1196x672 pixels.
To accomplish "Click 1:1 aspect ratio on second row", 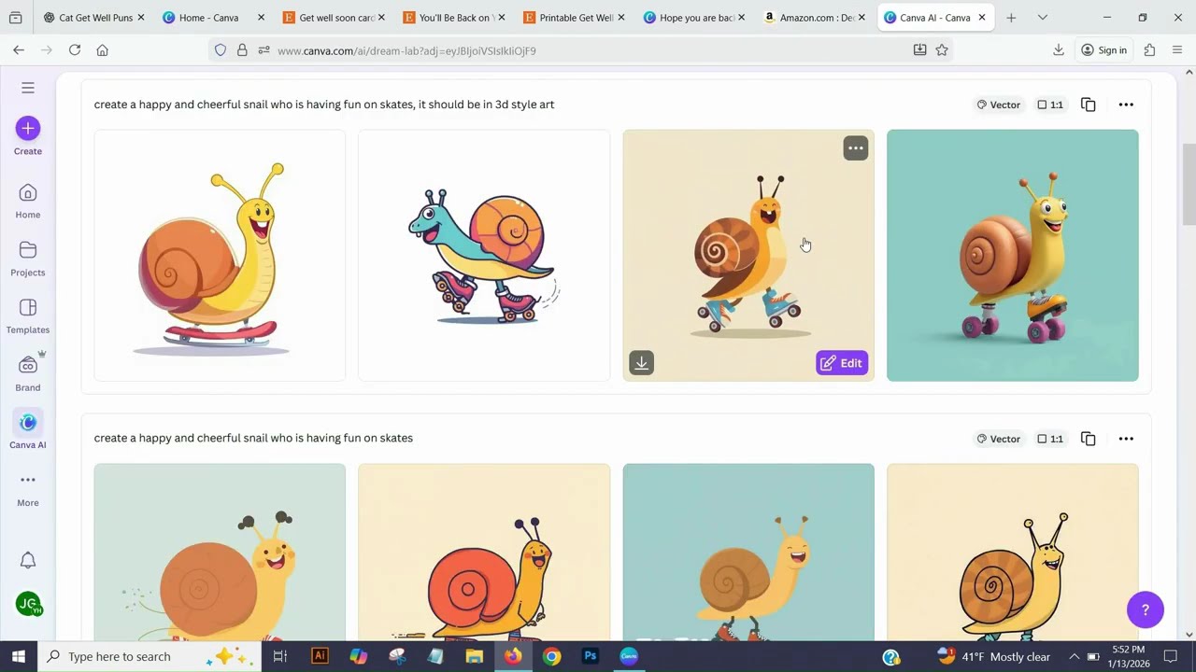I will tap(1050, 439).
